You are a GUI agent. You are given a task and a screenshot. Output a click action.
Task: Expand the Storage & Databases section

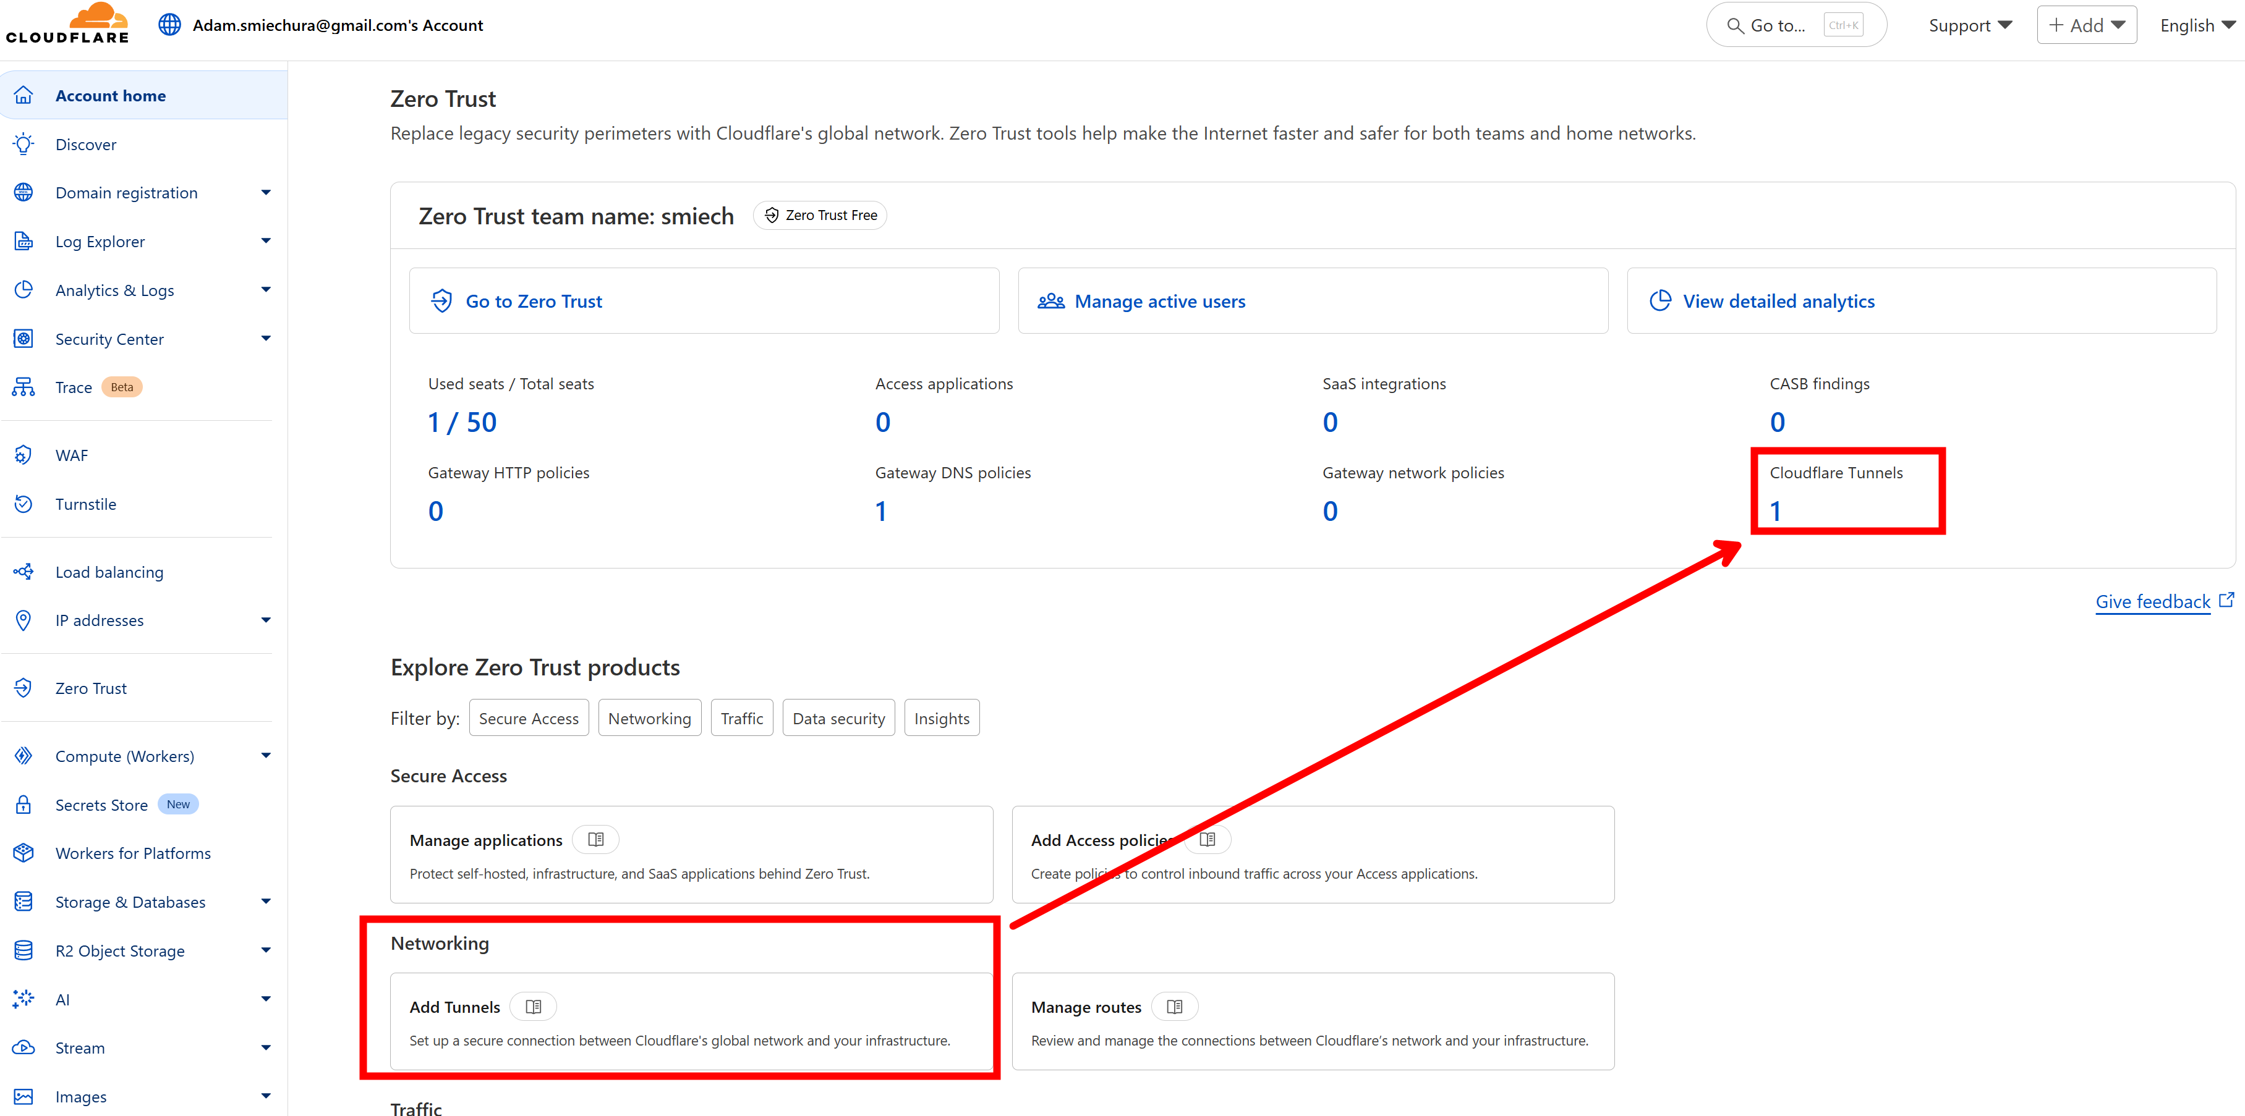[130, 902]
